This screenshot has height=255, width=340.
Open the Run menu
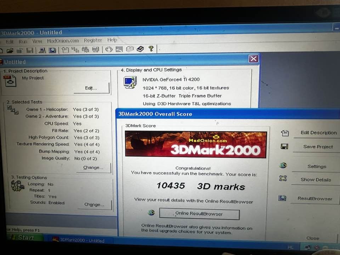23,41
